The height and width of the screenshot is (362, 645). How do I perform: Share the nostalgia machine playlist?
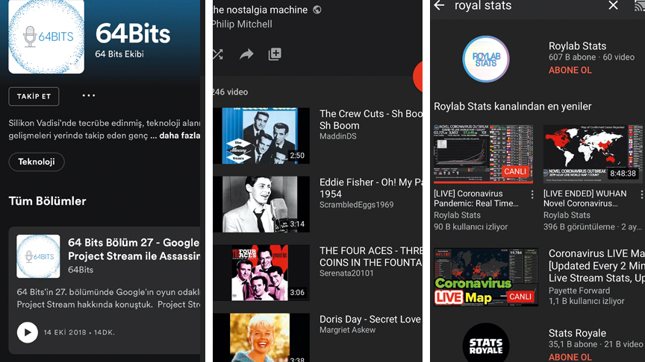coord(246,54)
